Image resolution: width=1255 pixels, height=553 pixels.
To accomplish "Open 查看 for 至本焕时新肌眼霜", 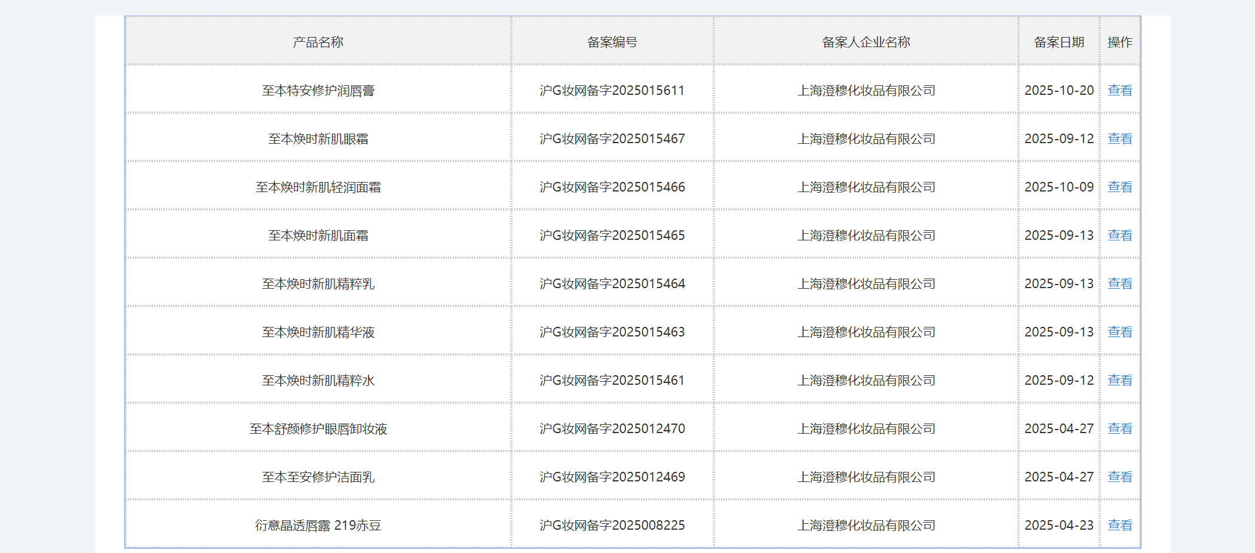I will tap(1119, 138).
